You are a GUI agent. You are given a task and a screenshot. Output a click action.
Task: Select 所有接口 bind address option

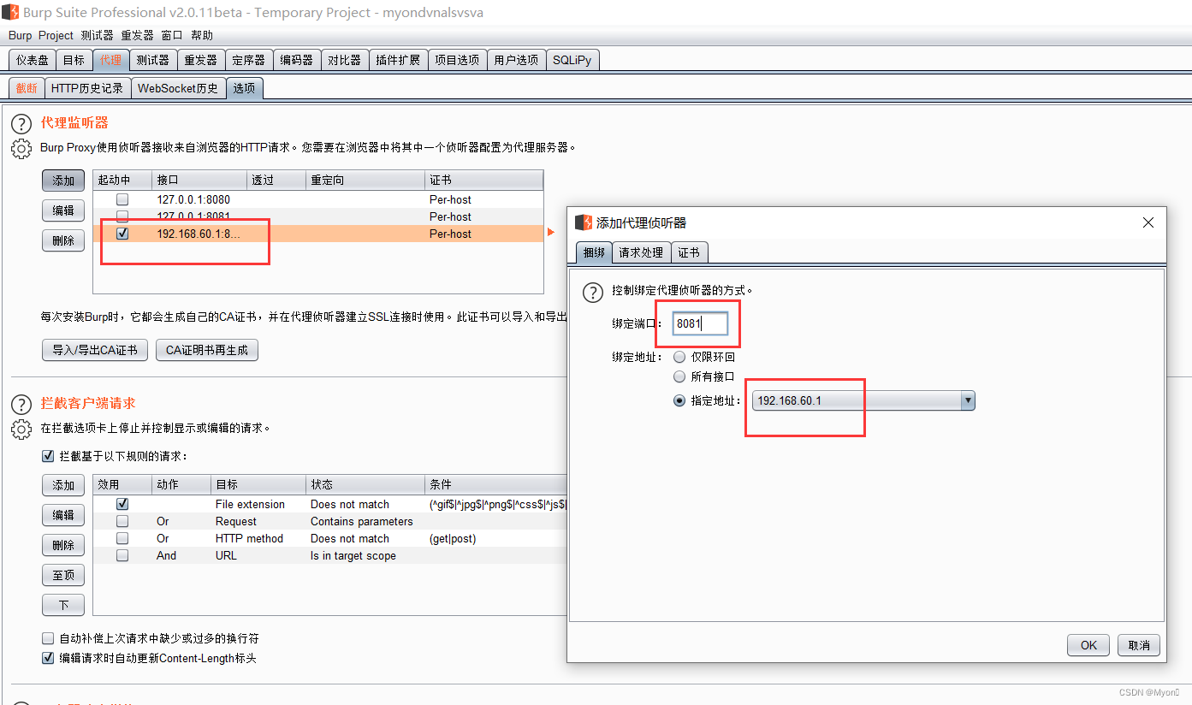click(x=679, y=376)
